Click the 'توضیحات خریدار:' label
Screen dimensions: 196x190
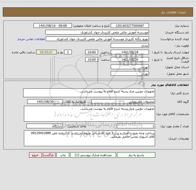(x=179, y=138)
